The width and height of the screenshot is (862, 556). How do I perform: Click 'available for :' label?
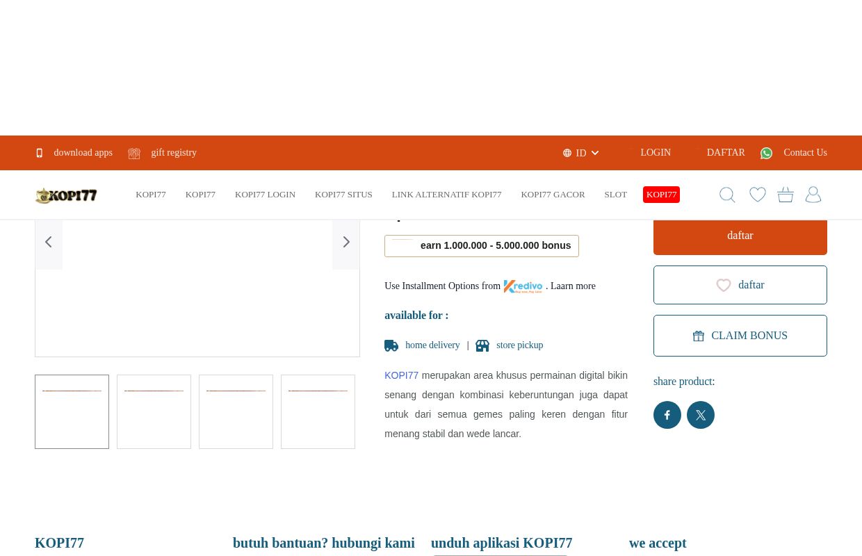coord(416,316)
